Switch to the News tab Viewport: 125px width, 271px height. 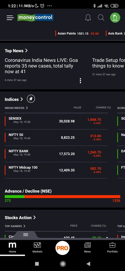87,248
